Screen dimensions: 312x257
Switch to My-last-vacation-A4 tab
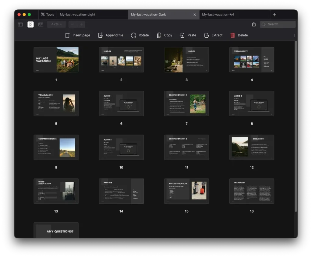(x=218, y=15)
